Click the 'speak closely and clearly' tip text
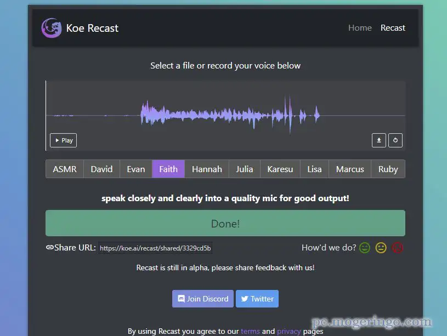Image resolution: width=447 pixels, height=336 pixels. pyautogui.click(x=225, y=198)
